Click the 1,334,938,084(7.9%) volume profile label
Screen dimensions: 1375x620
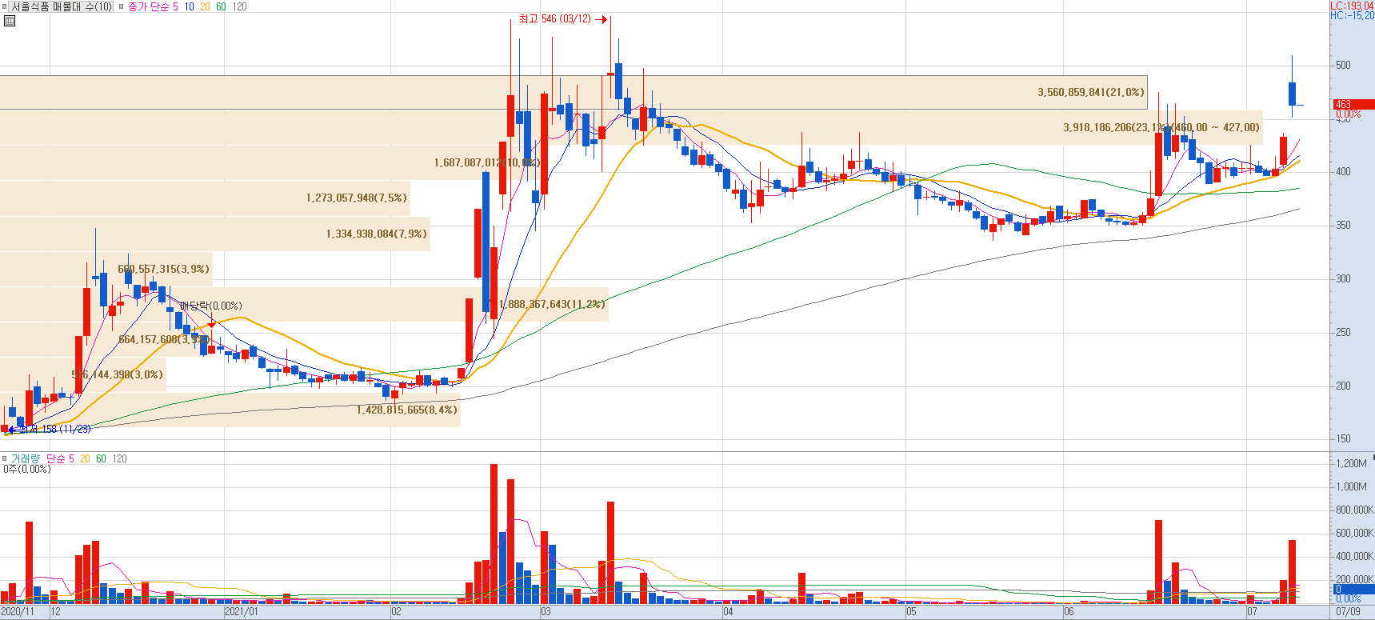[x=376, y=234]
